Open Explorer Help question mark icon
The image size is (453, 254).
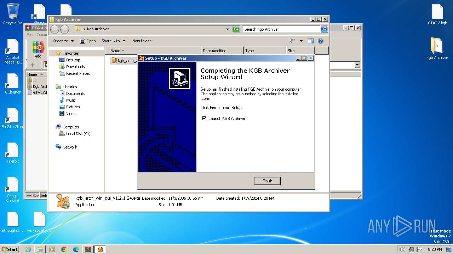(321, 41)
